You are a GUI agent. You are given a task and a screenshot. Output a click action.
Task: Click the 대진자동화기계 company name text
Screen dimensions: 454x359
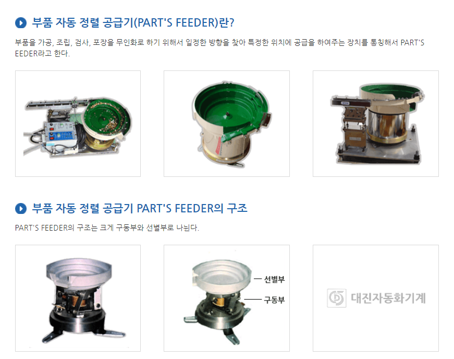388,298
